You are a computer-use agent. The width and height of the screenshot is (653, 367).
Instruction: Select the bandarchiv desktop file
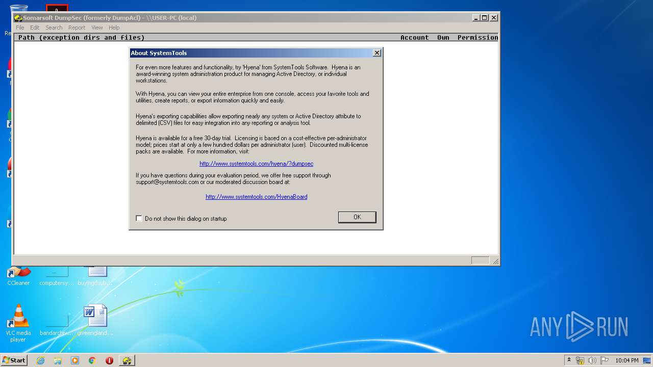tap(57, 326)
